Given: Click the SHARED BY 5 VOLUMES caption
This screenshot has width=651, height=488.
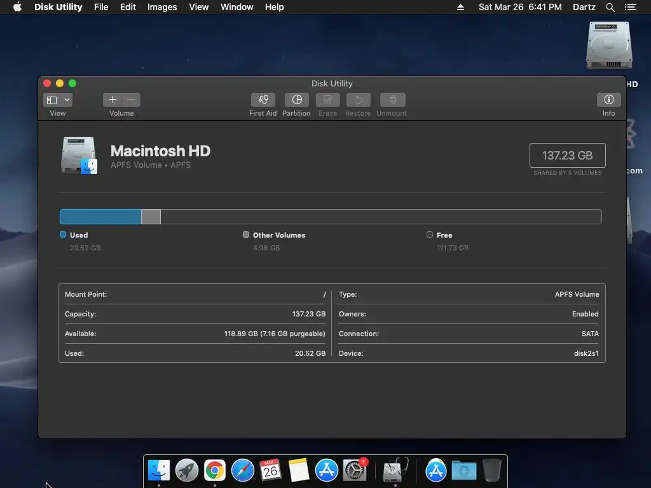Looking at the screenshot, I should (x=568, y=173).
